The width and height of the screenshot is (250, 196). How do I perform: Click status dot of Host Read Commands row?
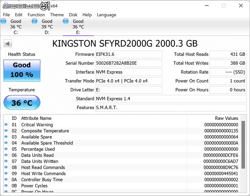[6, 167]
